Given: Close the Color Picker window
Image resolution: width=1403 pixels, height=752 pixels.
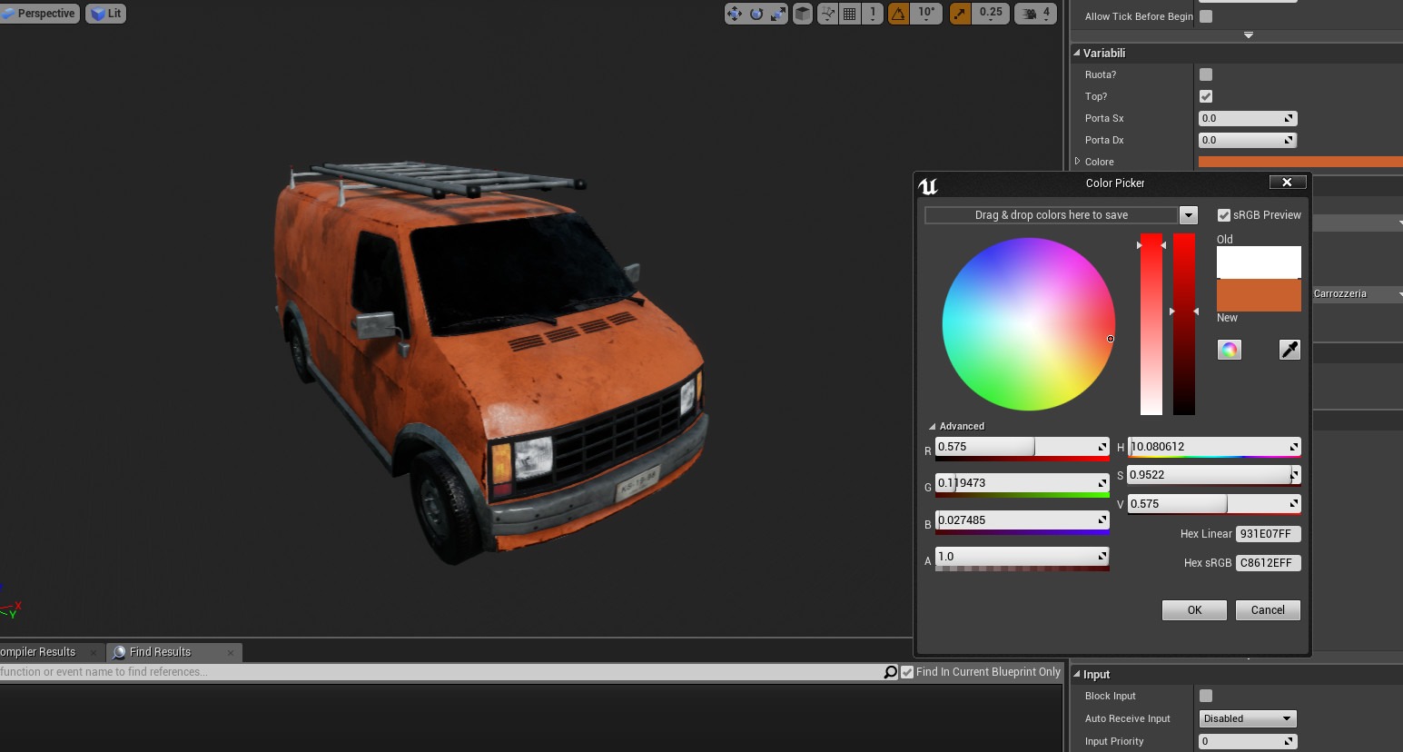Looking at the screenshot, I should pyautogui.click(x=1287, y=183).
